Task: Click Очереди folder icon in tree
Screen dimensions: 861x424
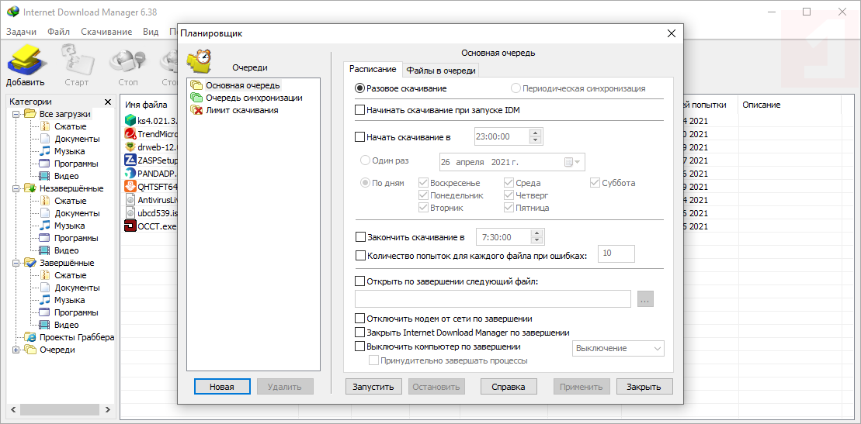Action: pos(30,350)
